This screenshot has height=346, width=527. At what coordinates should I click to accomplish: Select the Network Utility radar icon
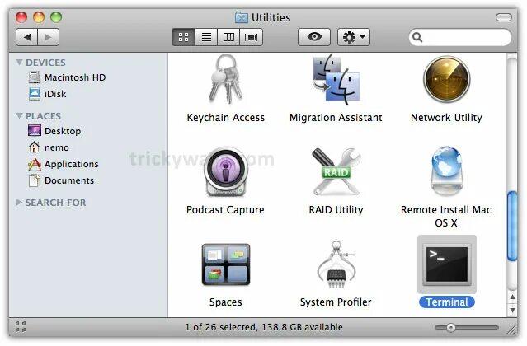click(446, 80)
